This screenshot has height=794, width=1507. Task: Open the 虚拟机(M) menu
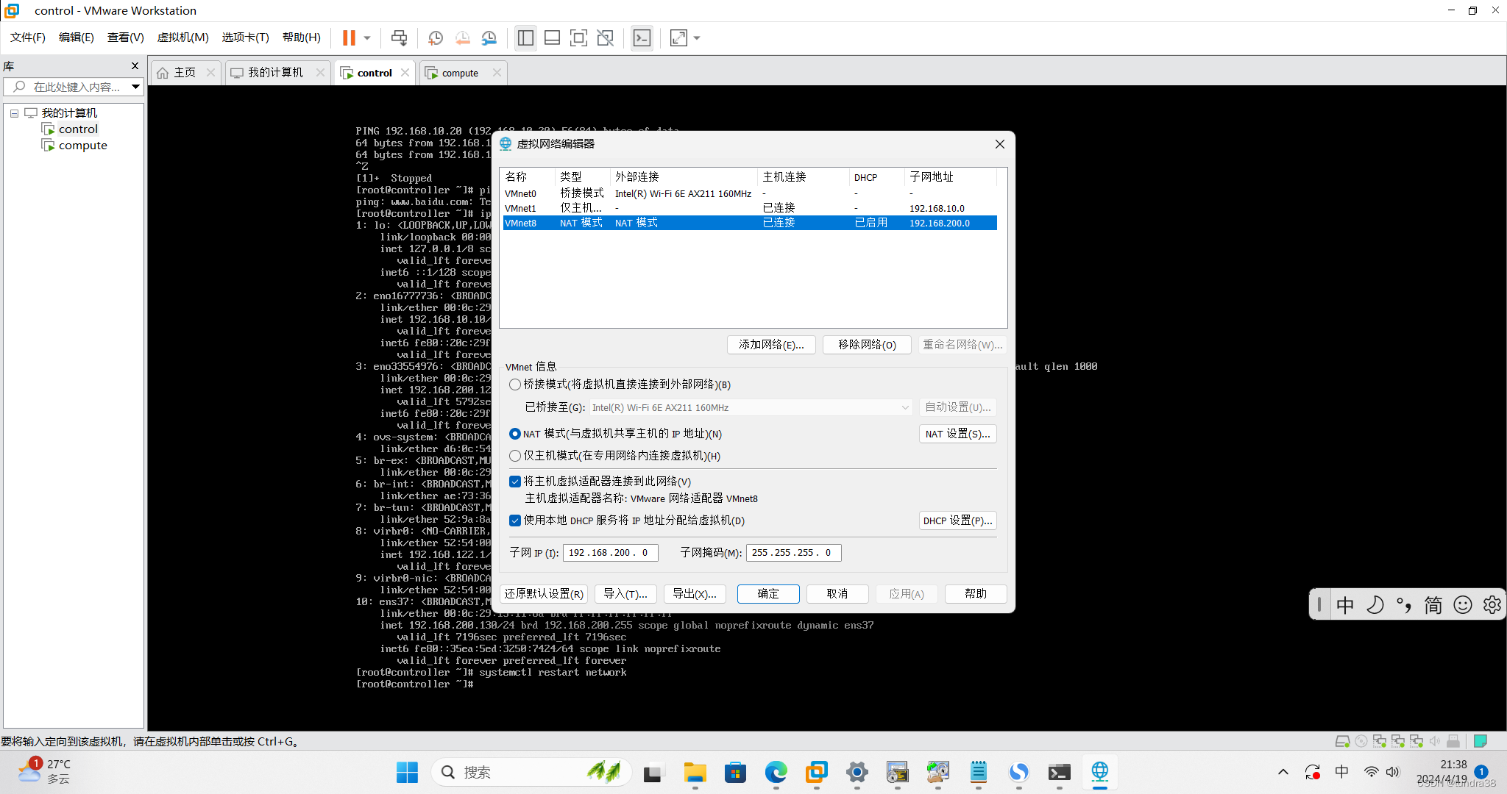pyautogui.click(x=182, y=37)
